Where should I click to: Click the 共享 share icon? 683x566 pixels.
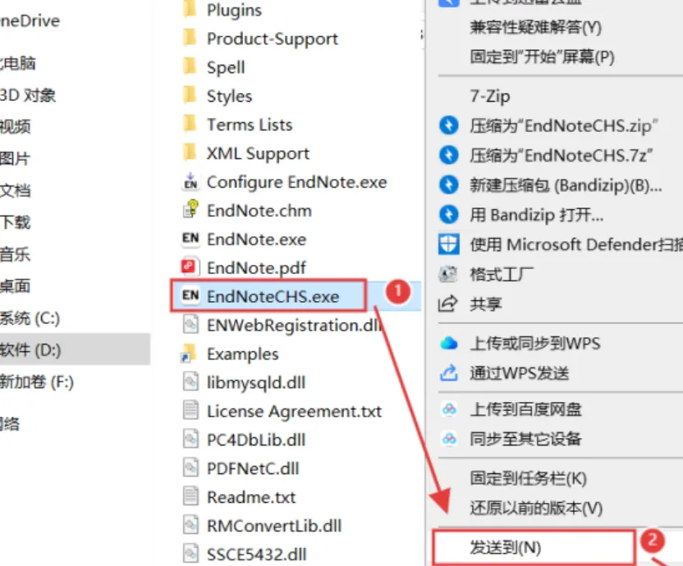[447, 304]
